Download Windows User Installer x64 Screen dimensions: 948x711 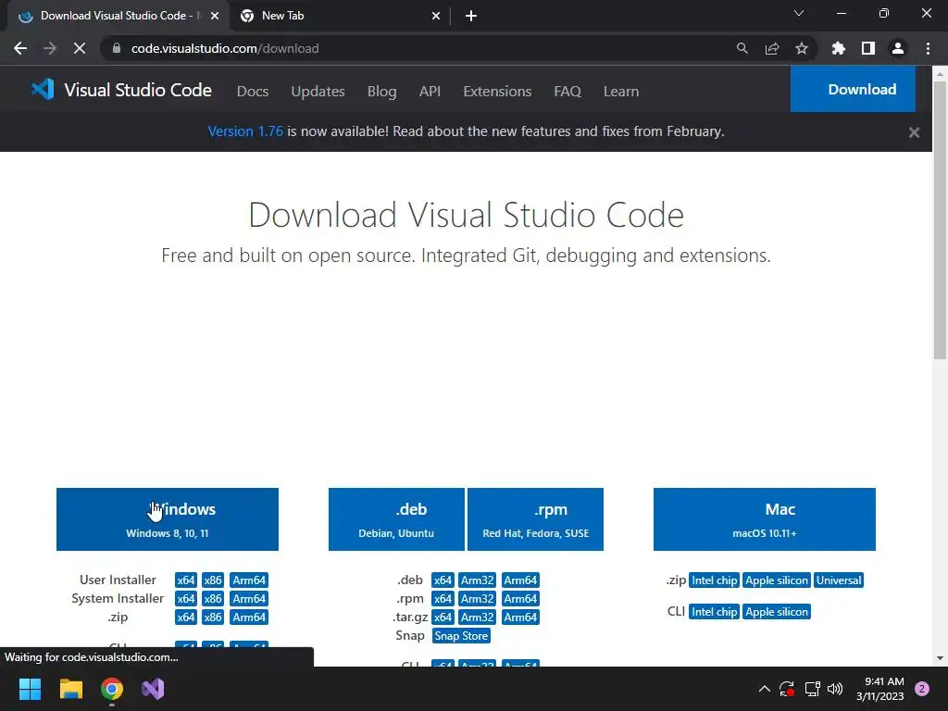(x=186, y=580)
